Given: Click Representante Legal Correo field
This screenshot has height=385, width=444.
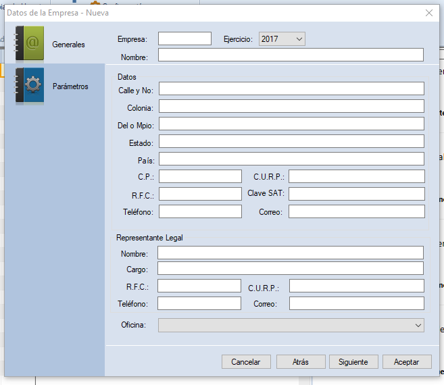Looking at the screenshot, I should (356, 303).
